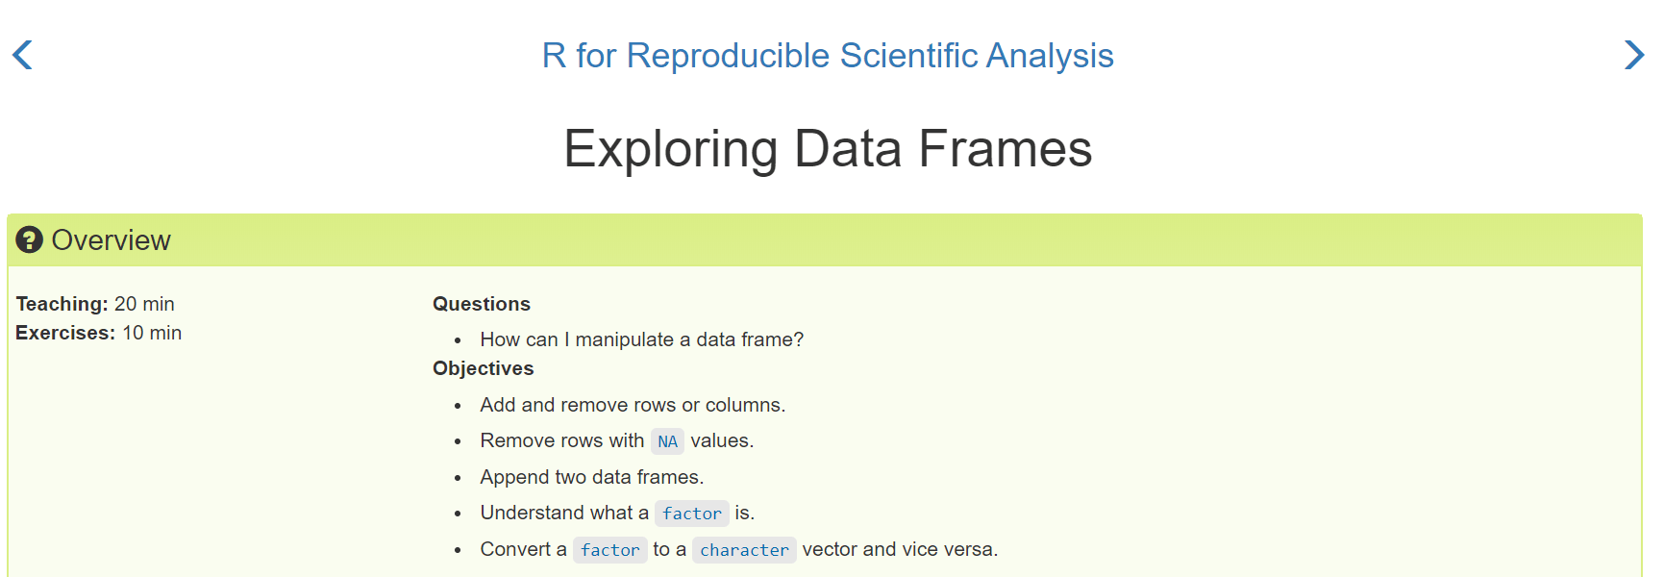Viewport: 1664px width, 577px height.
Task: Click 'Append two data frames' objective
Action: pos(592,477)
